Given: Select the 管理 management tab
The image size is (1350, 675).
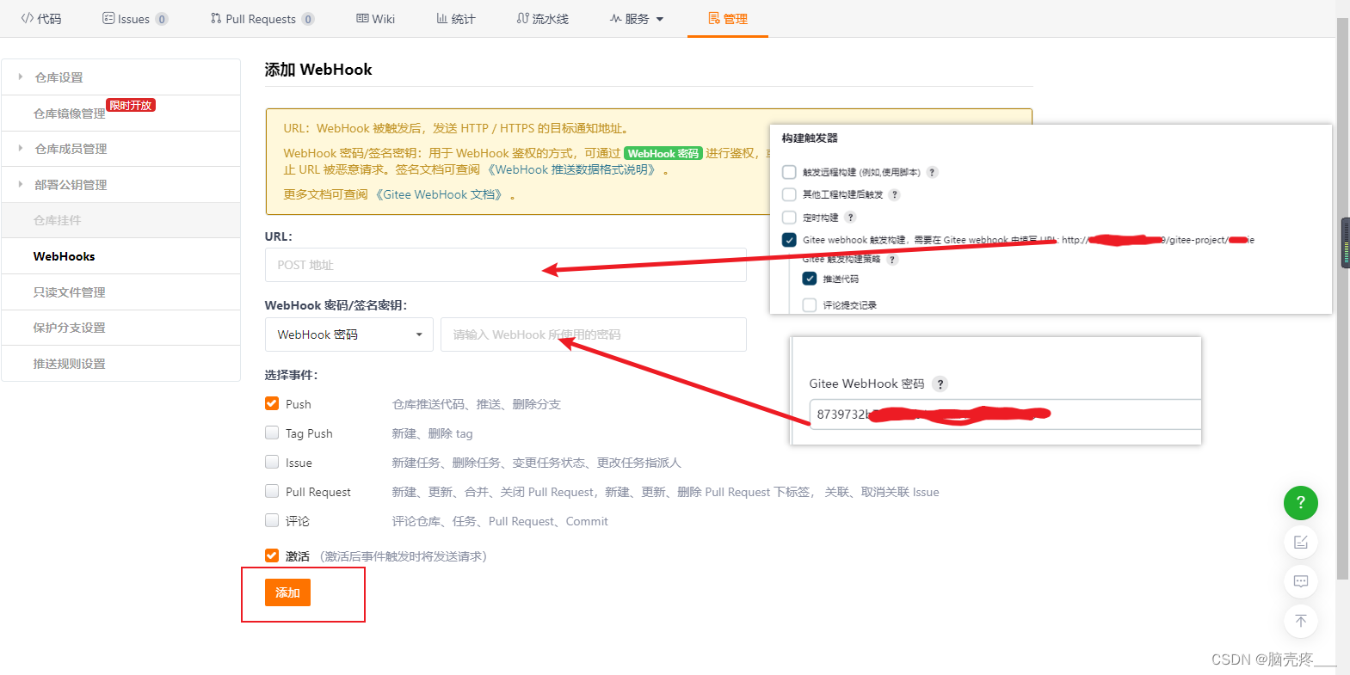Looking at the screenshot, I should pyautogui.click(x=728, y=19).
